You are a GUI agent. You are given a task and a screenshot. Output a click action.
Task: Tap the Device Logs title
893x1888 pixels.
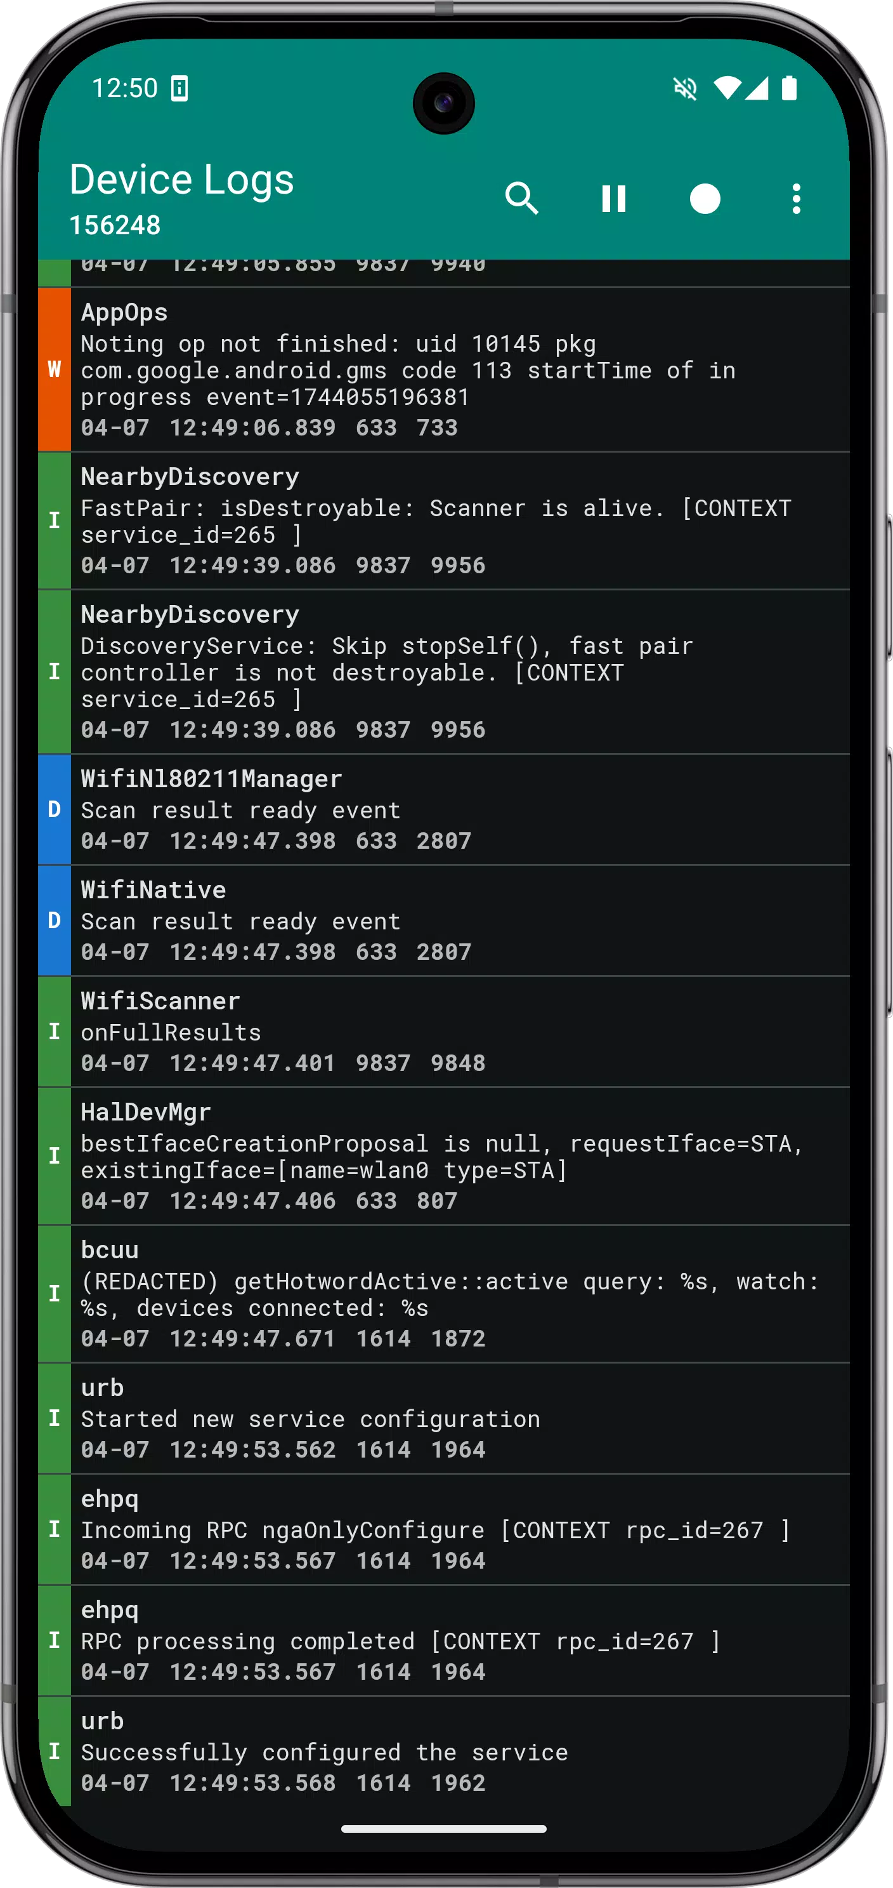tap(181, 180)
